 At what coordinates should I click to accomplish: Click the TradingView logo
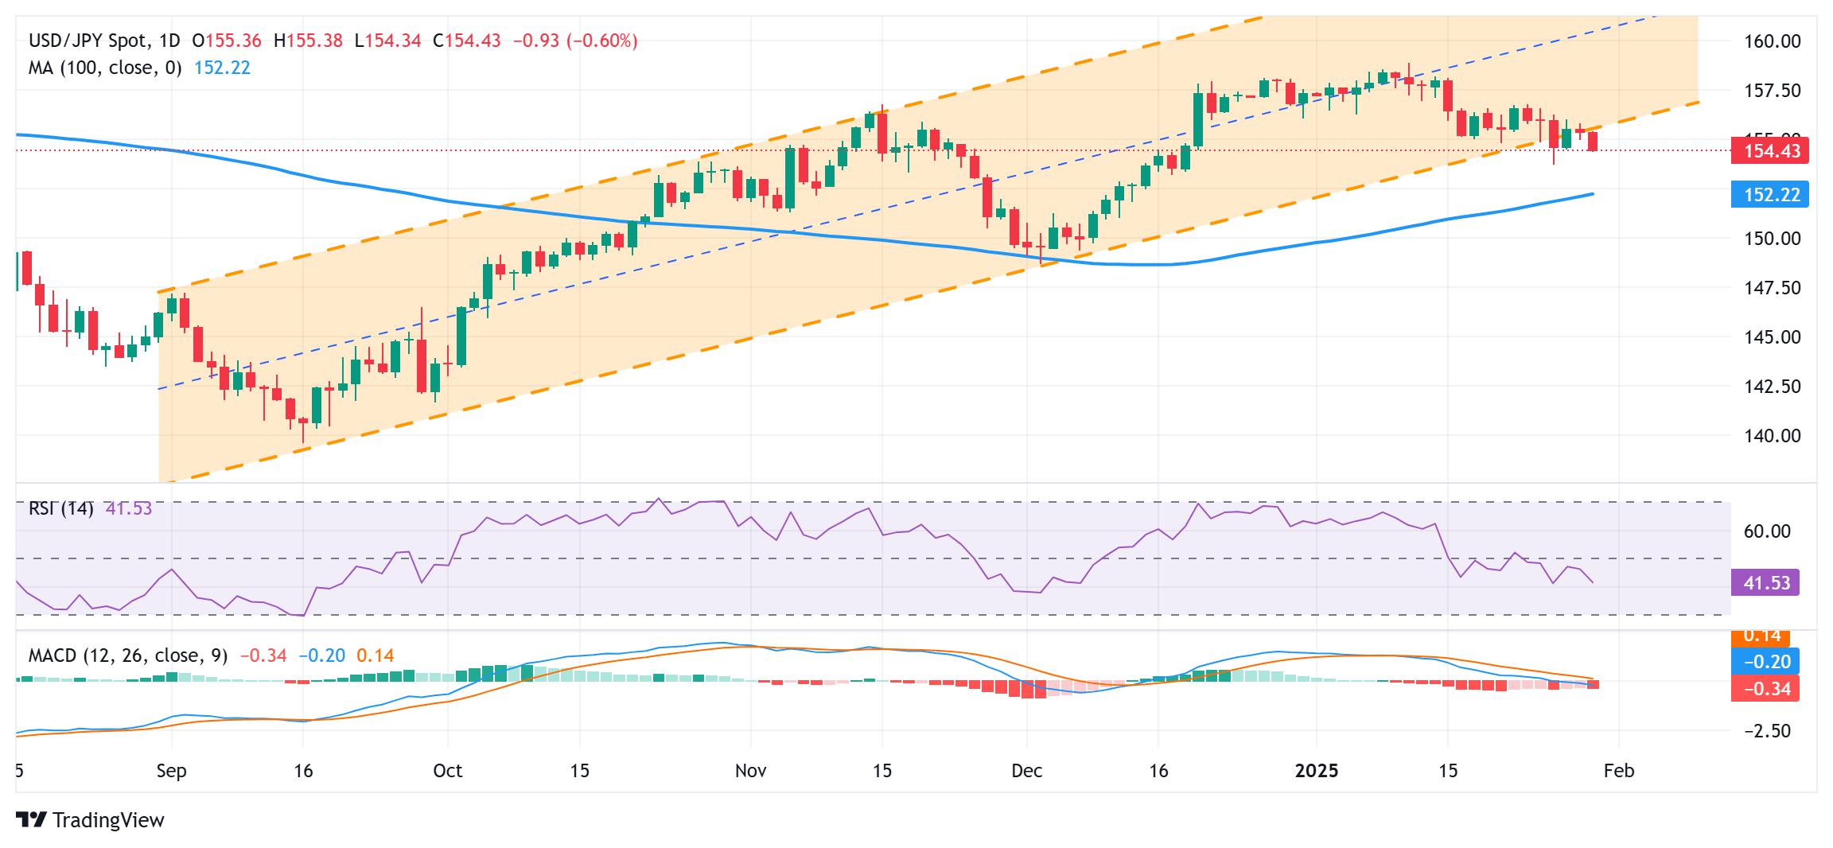coord(90,820)
